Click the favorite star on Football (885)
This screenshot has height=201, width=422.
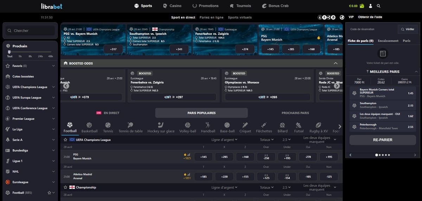pos(49,193)
